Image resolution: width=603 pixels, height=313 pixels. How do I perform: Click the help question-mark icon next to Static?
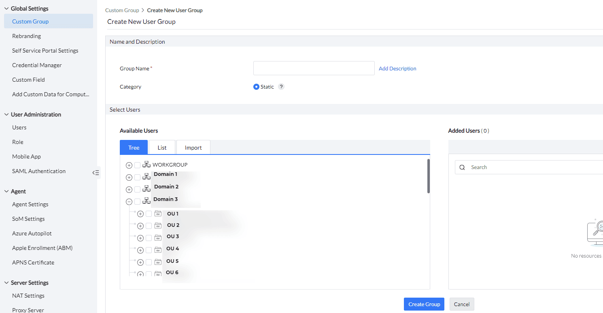point(281,86)
